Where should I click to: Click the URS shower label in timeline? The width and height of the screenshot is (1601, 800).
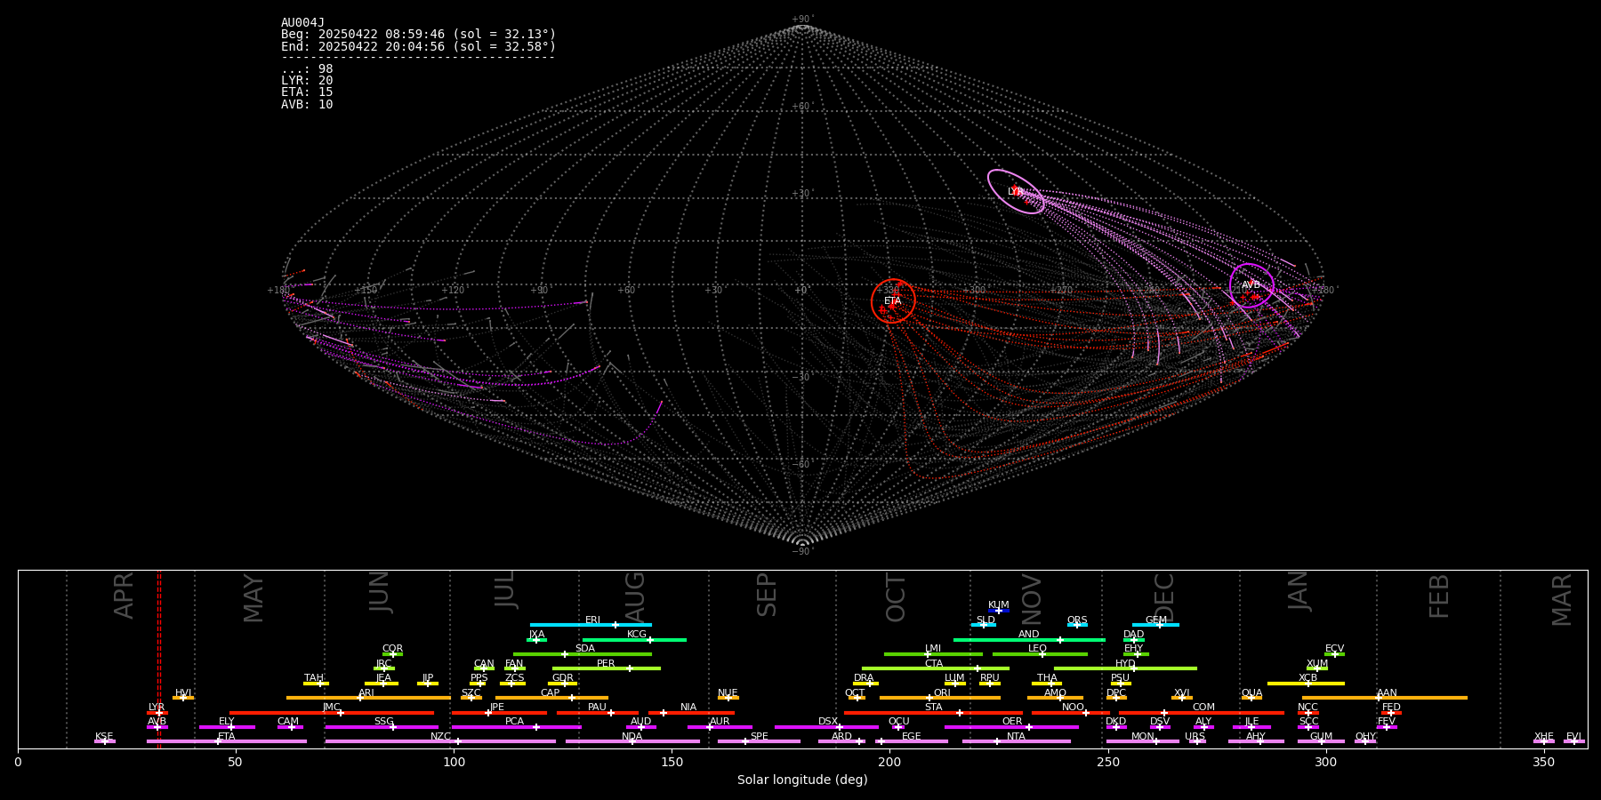click(x=1195, y=737)
